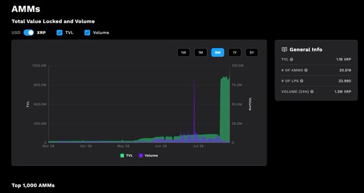The height and width of the screenshot is (193, 364).
Task: Click the 100.0M Volume axis label
Action: pyautogui.click(x=238, y=66)
